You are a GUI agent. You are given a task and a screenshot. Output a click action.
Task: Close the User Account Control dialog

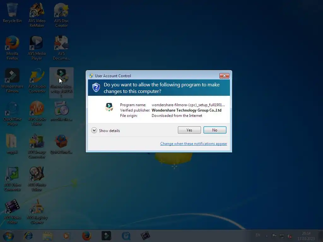pos(224,76)
